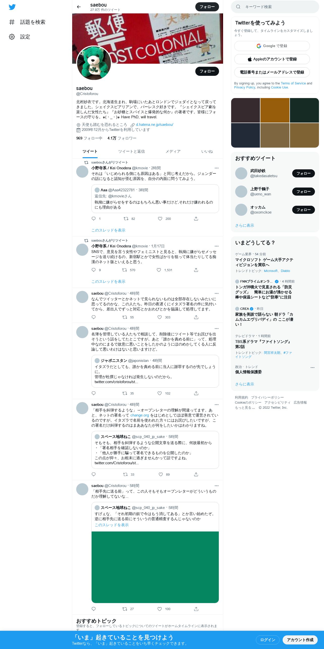Register with 電話番号またはメールアドレス

[x=272, y=72]
